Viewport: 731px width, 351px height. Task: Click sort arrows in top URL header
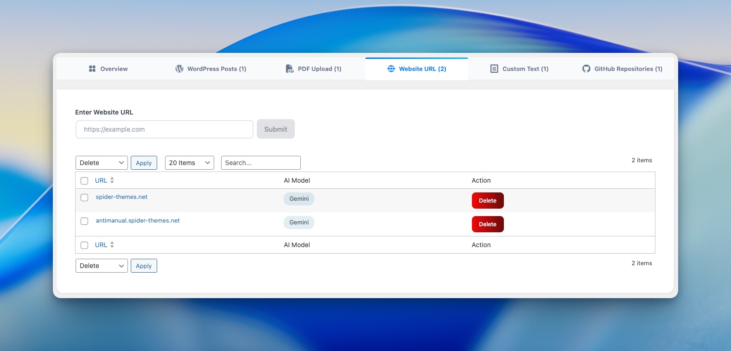[x=112, y=180]
